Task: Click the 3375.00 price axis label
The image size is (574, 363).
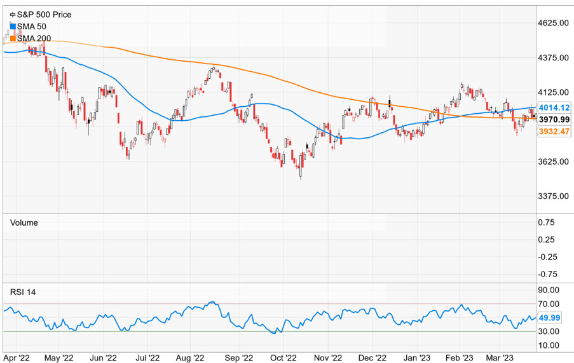Action: (x=553, y=196)
